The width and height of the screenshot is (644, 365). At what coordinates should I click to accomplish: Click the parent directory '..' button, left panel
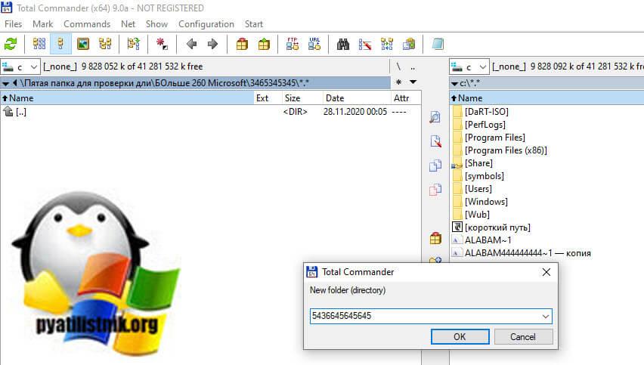pos(413,67)
